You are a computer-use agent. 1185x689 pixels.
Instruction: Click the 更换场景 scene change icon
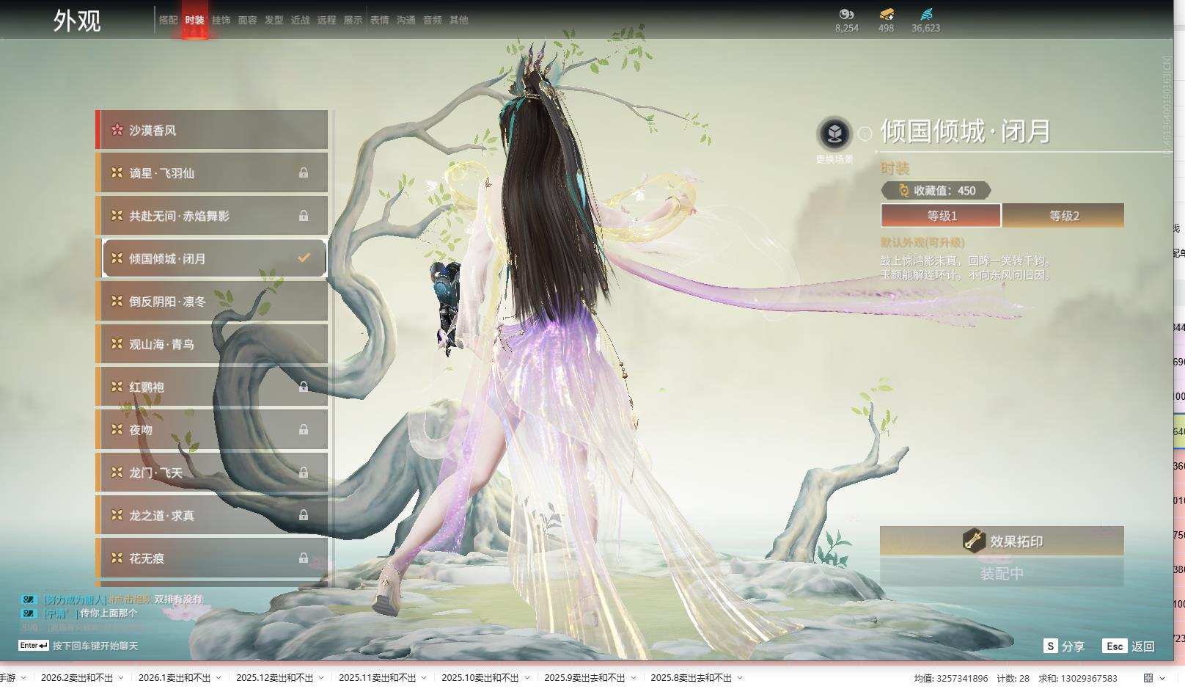click(834, 134)
